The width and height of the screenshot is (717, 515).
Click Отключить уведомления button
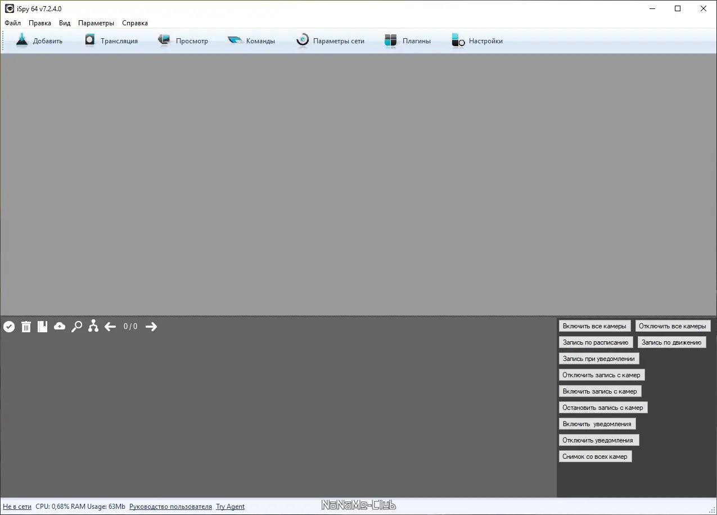click(598, 440)
